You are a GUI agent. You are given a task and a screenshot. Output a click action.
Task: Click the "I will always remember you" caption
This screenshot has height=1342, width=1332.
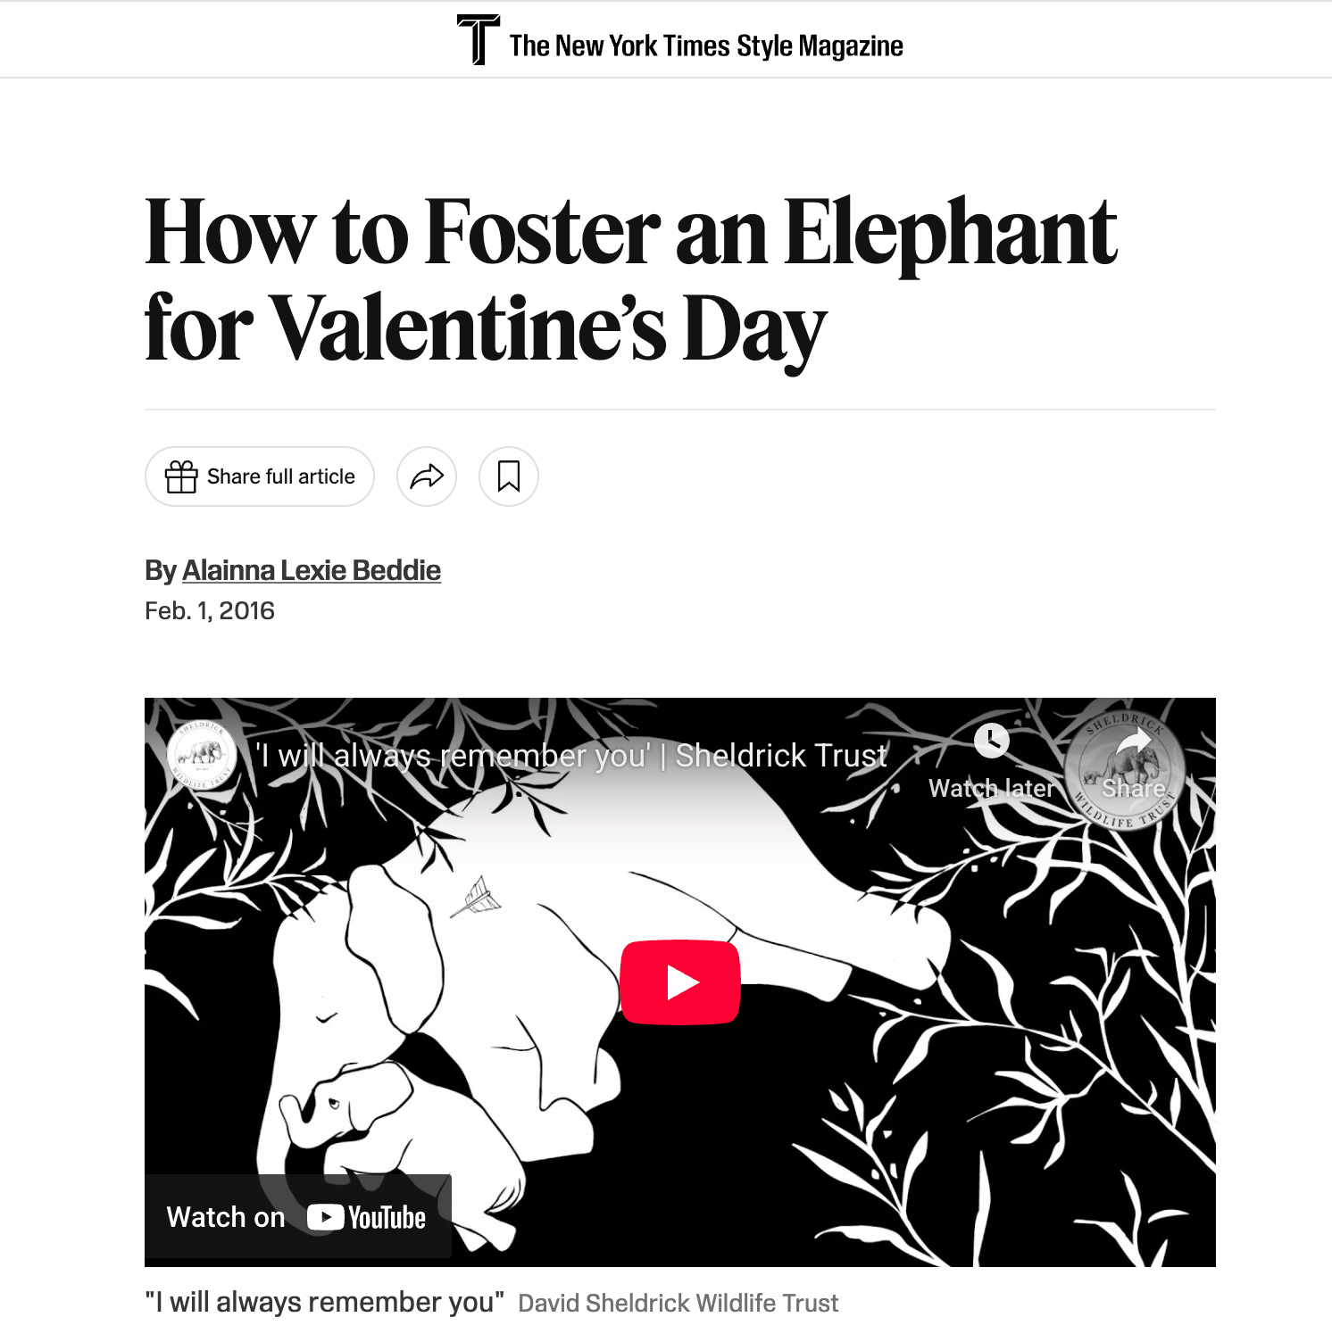click(325, 1303)
